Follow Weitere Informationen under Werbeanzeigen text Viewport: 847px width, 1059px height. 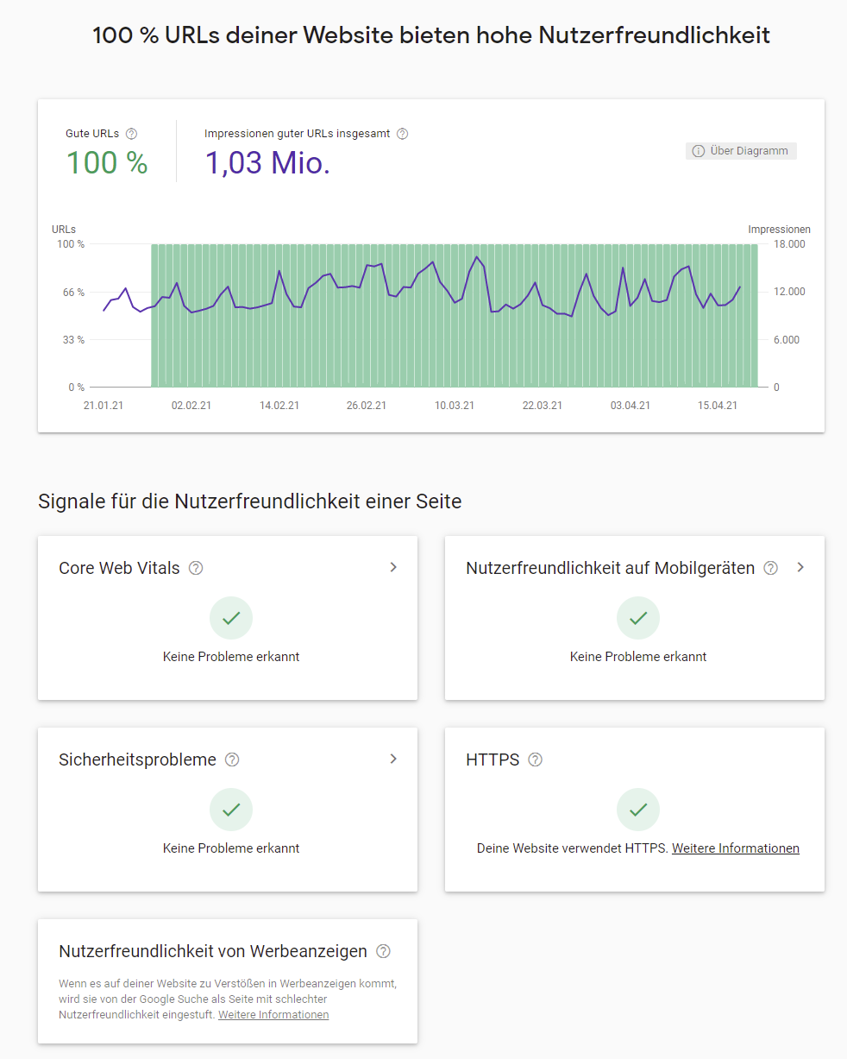[x=273, y=1014]
